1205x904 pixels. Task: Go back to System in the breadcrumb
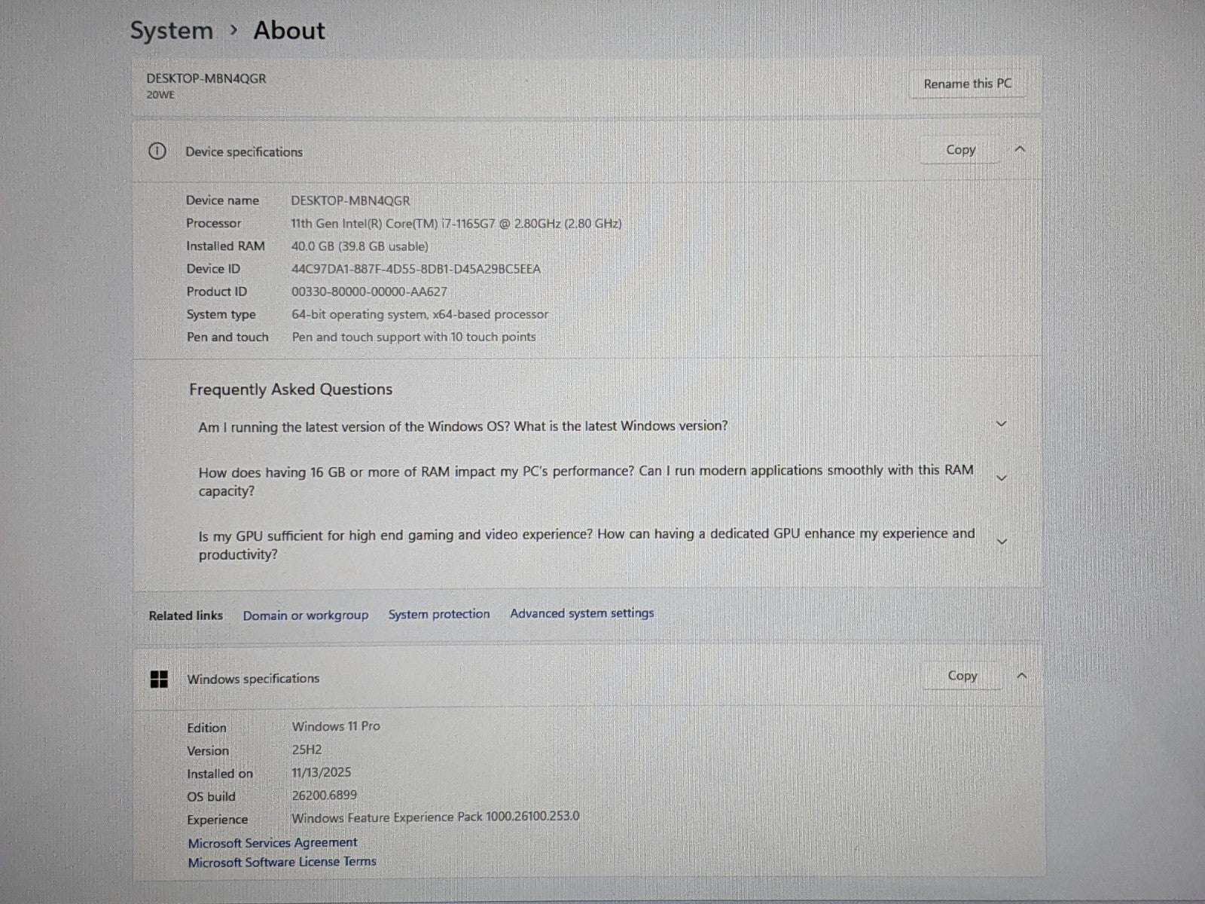point(172,31)
